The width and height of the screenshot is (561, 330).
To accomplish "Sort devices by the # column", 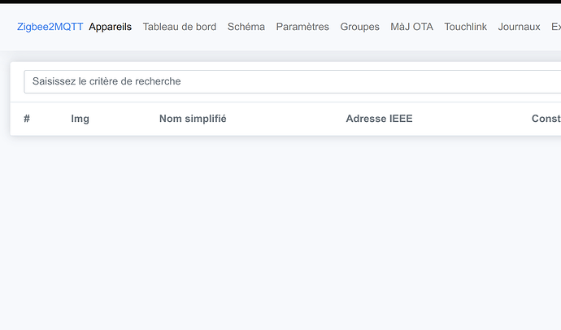I will [27, 119].
